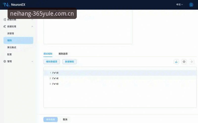Click the NeuronEX logo icon
Image resolution: width=198 pixels, height=123 pixels.
click(x=6, y=5)
